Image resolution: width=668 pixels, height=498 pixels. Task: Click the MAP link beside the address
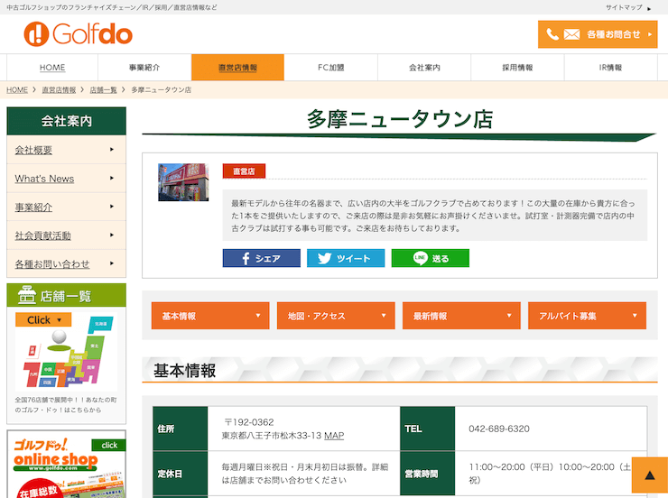(x=334, y=436)
